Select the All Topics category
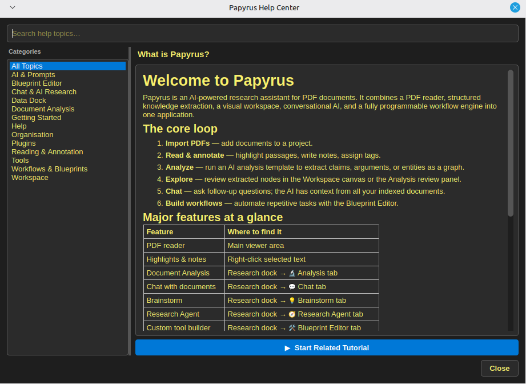This screenshot has height=384, width=526. (68, 66)
